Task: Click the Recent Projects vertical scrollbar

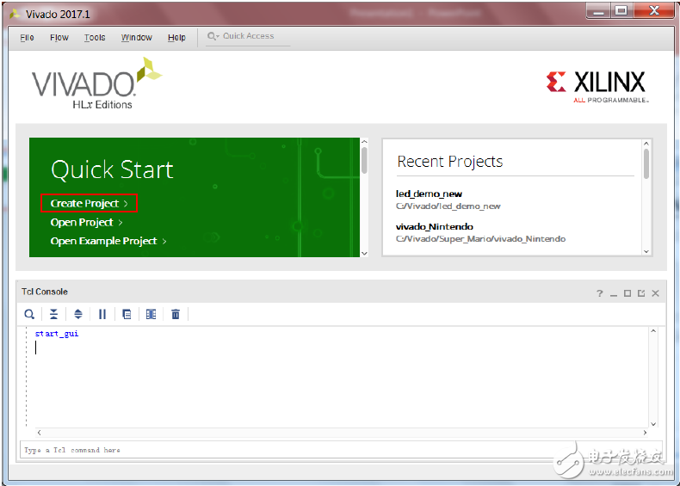Action: point(646,163)
